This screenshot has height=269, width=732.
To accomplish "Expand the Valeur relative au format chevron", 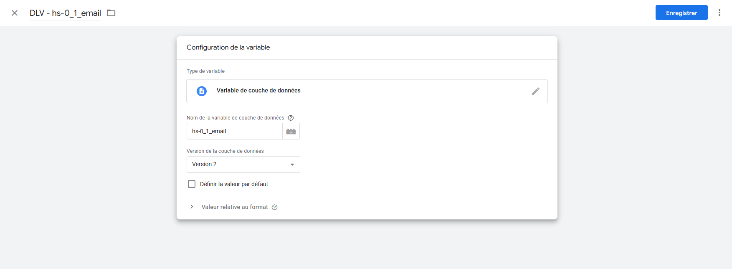I will (x=192, y=207).
